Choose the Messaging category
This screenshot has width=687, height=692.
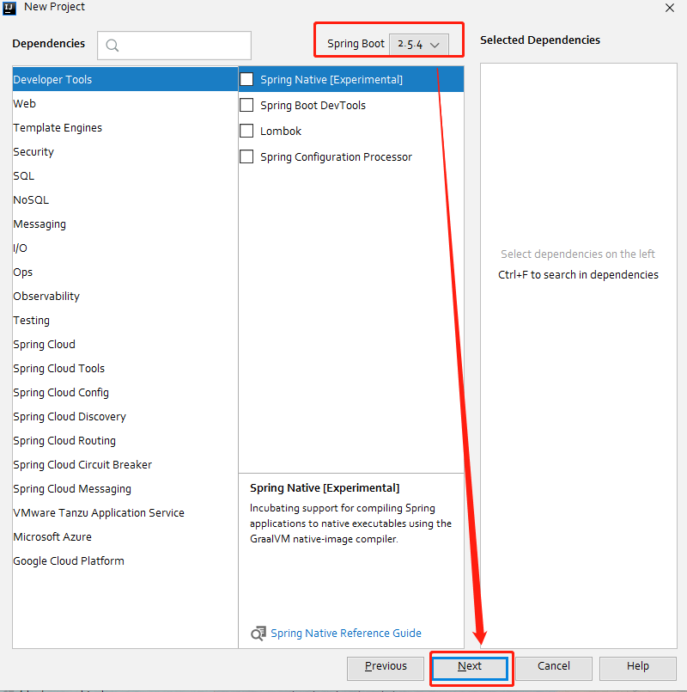pyautogui.click(x=125, y=224)
